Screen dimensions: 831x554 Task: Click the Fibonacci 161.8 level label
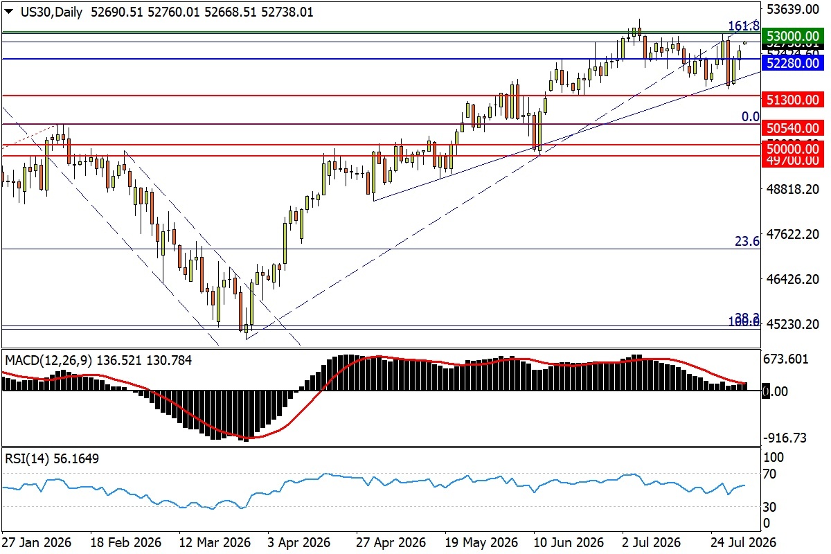pos(745,26)
